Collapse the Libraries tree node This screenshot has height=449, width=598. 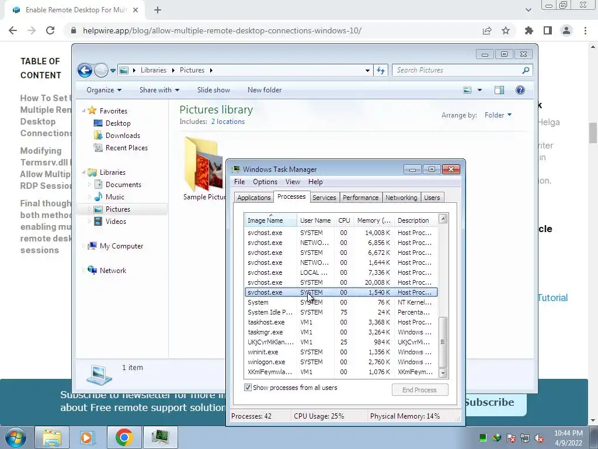tap(84, 172)
